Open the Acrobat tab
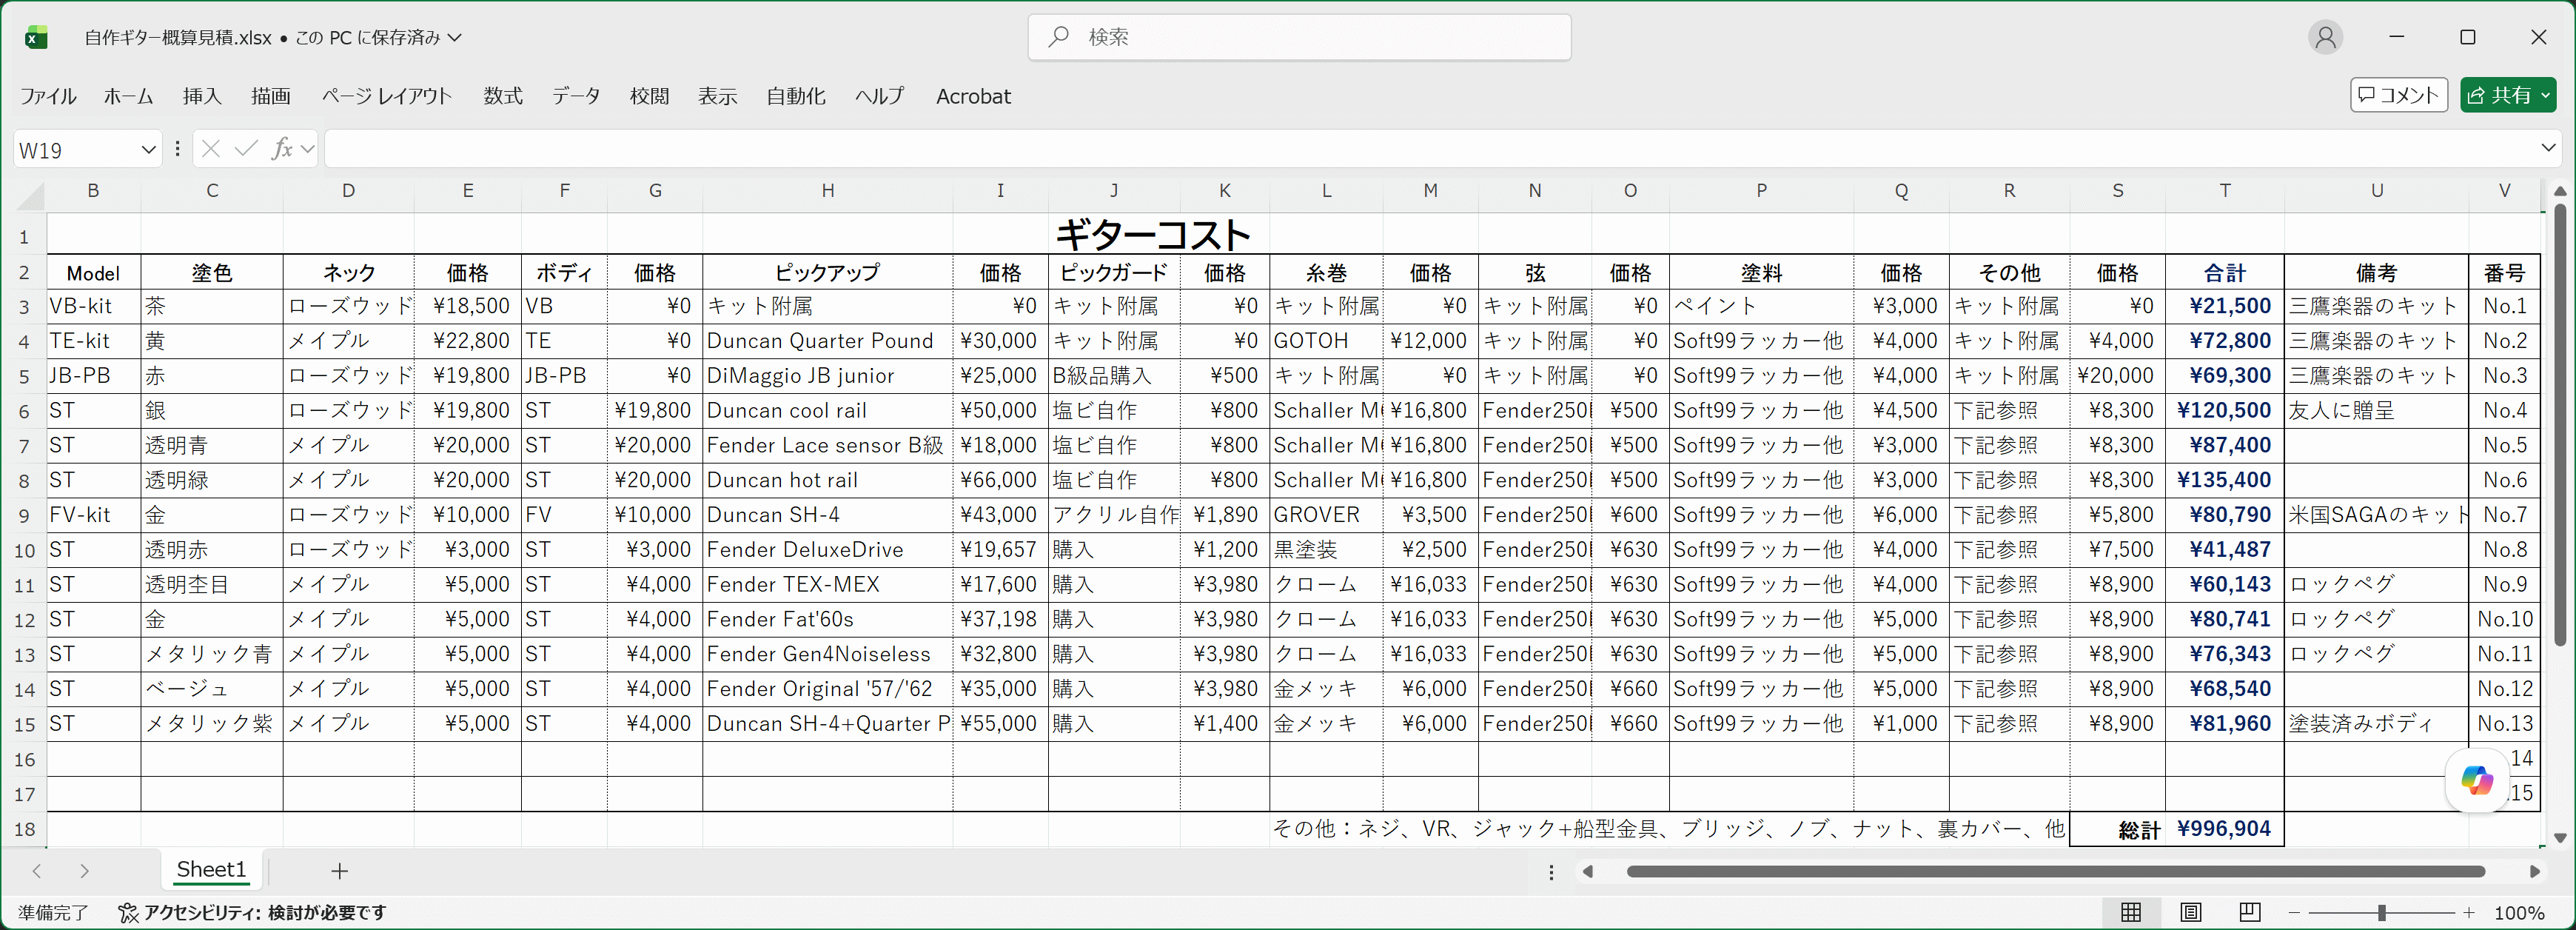2576x930 pixels. point(973,96)
